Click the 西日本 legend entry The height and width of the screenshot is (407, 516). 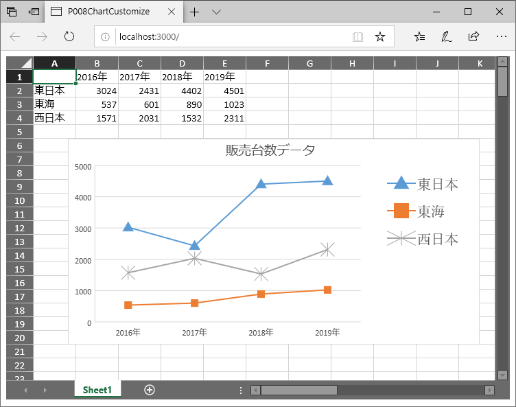tap(423, 239)
